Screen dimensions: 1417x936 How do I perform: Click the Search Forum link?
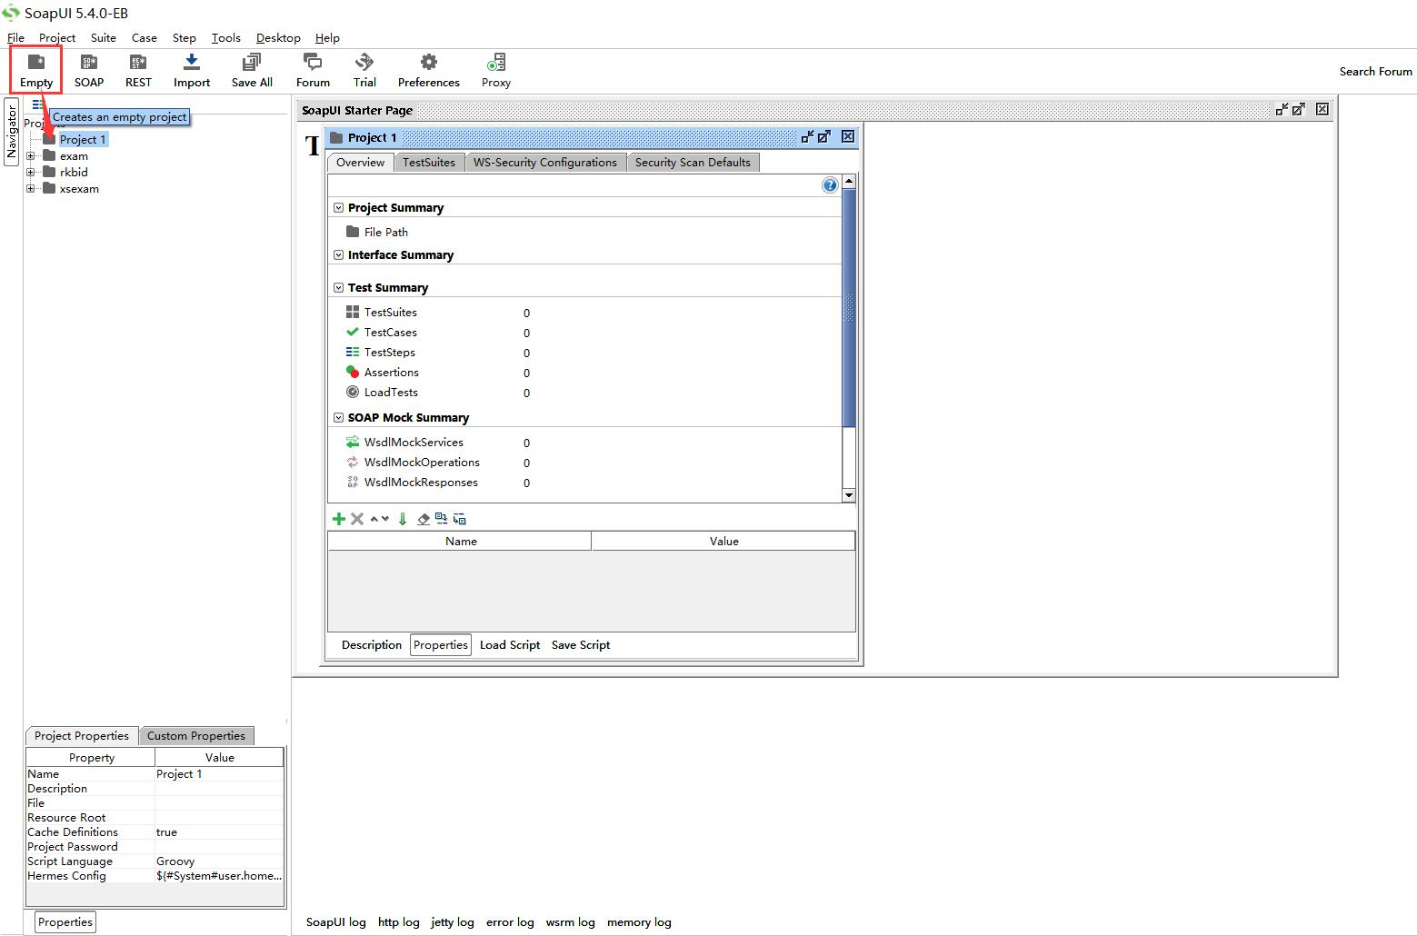[1375, 71]
